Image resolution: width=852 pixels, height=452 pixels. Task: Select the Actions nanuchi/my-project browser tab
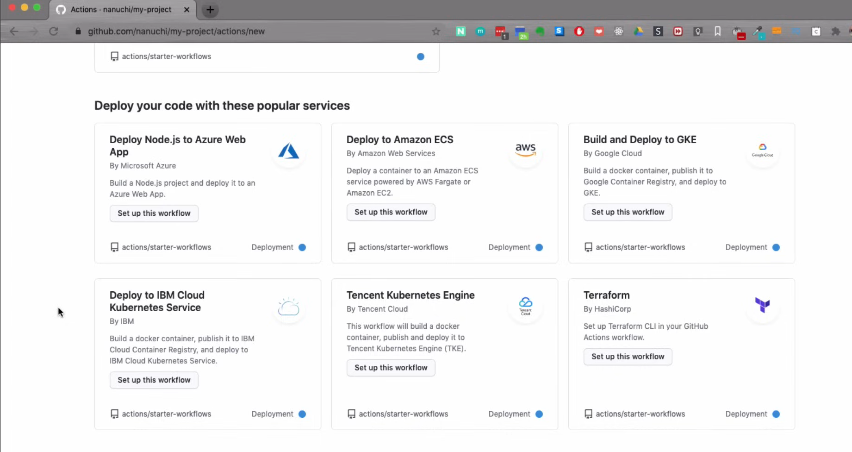(121, 10)
